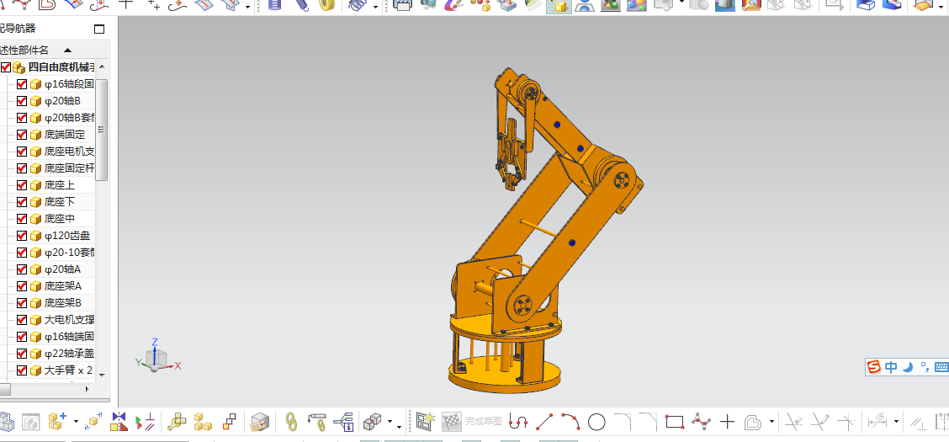The image size is (949, 442).
Task: Click the Sogou S input method icon
Action: click(874, 367)
